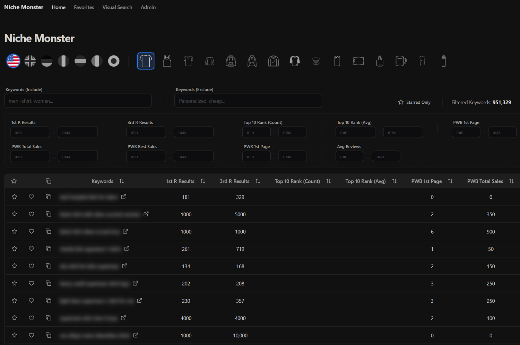Select the coffee mug product icon

tap(401, 61)
